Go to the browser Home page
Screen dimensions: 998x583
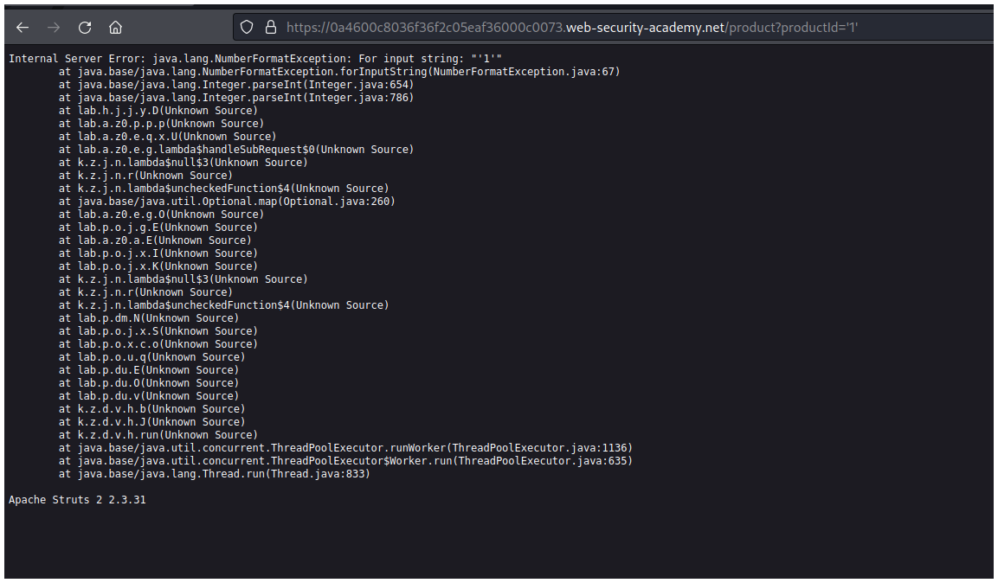(115, 28)
